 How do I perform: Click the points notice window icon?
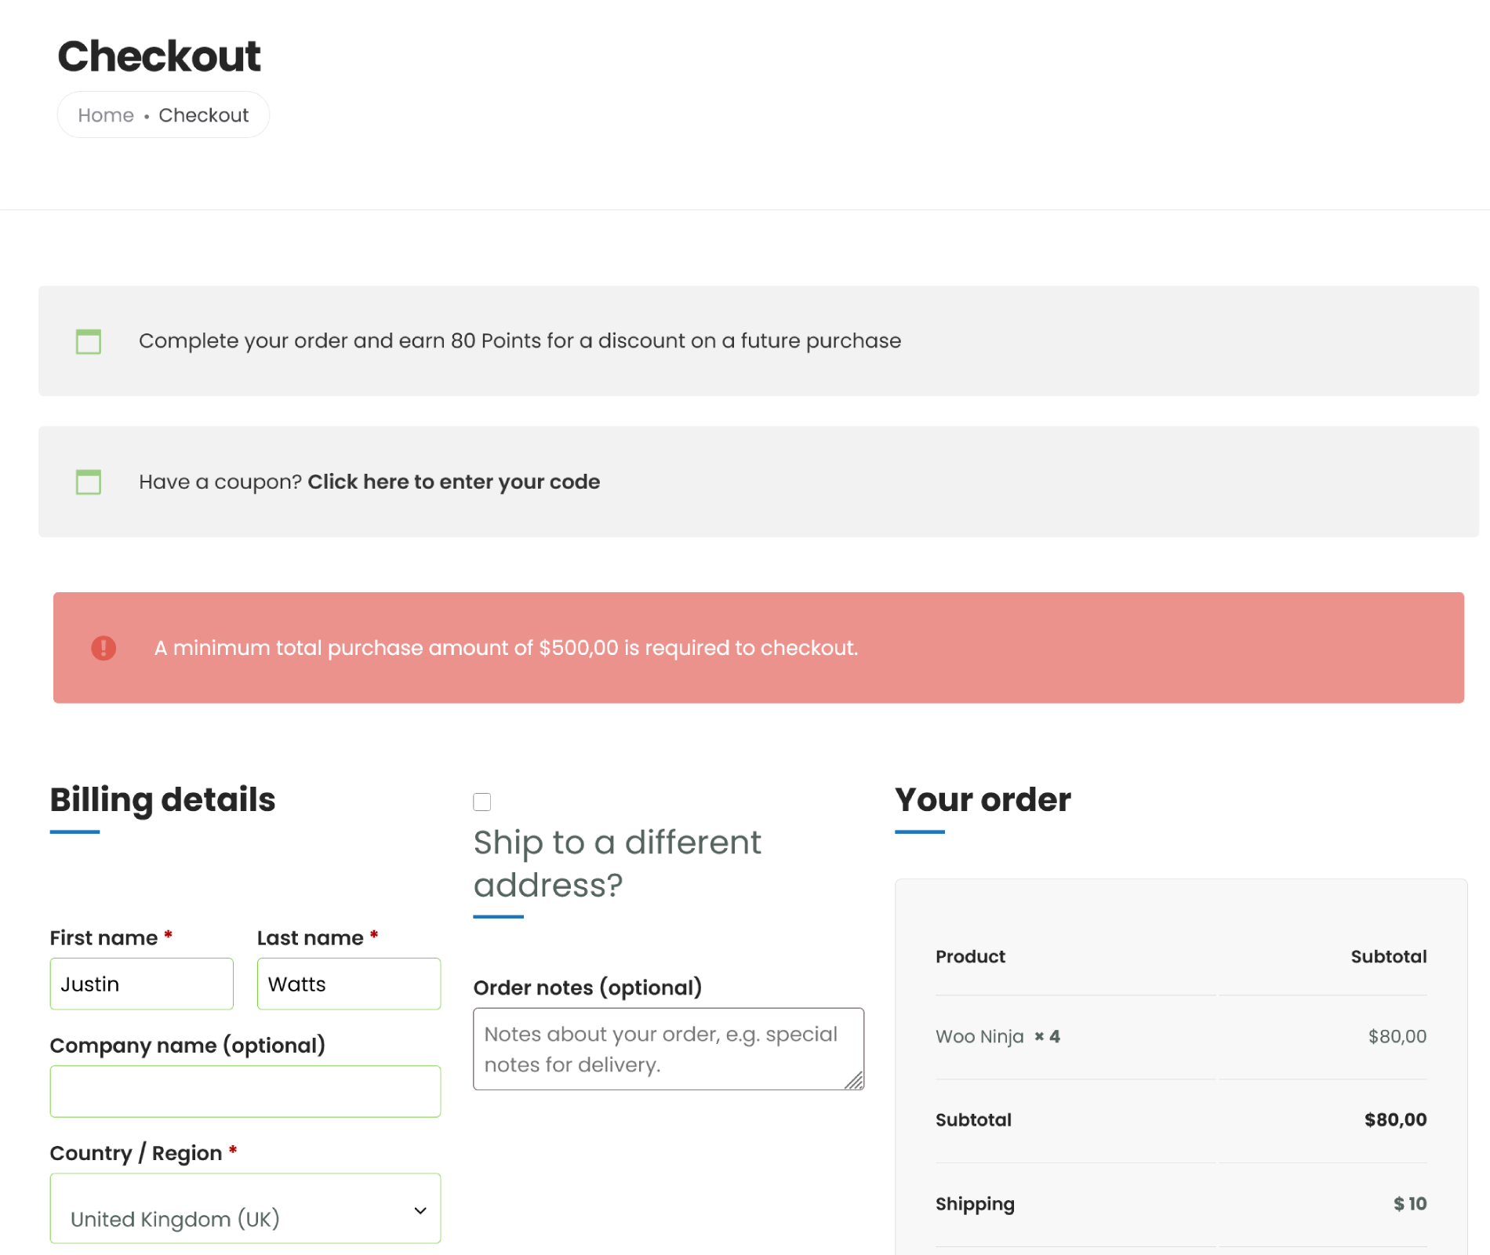point(89,341)
